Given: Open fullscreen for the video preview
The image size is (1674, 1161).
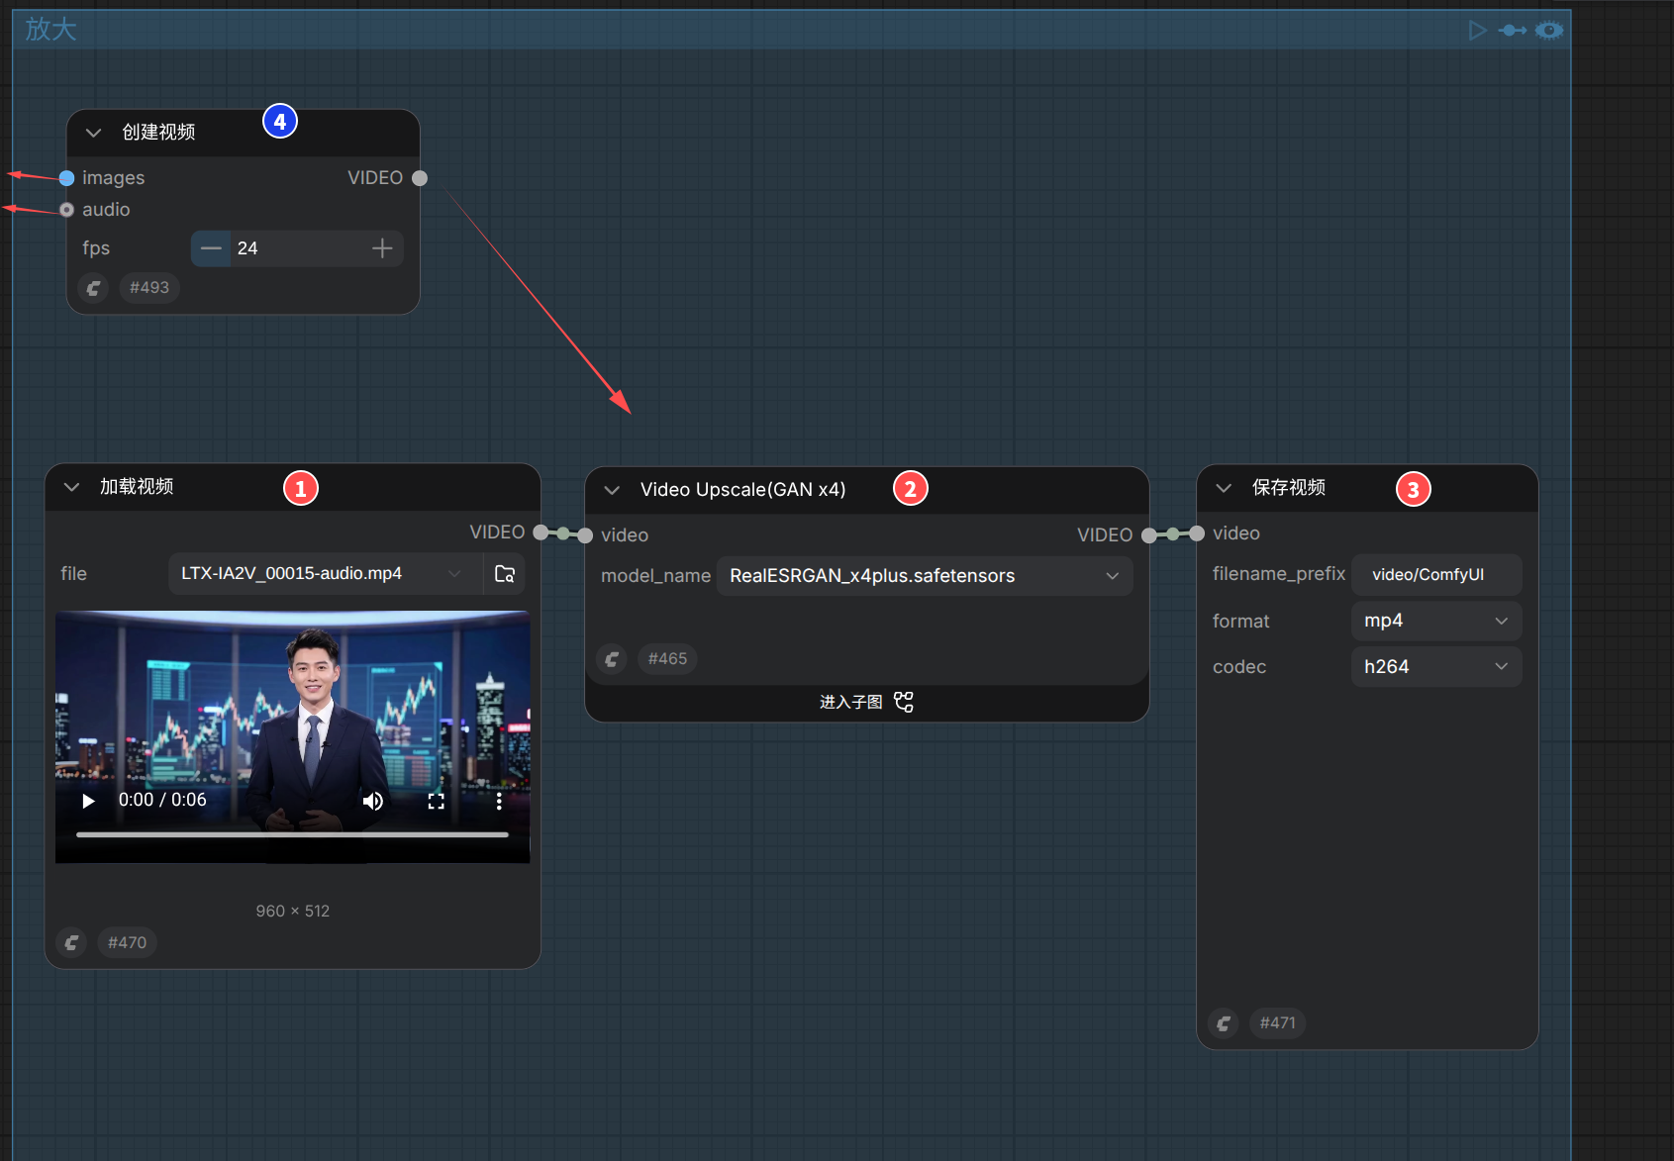Looking at the screenshot, I should point(436,801).
